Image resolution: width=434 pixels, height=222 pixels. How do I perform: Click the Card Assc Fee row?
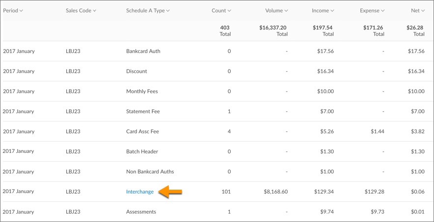pos(142,131)
